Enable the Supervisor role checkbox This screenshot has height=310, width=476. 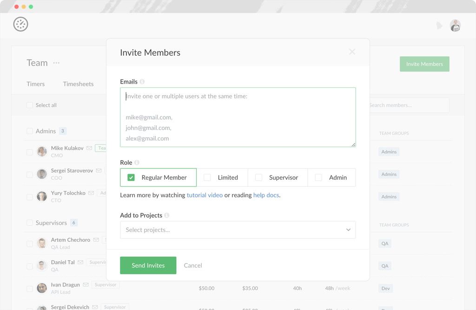tap(258, 177)
